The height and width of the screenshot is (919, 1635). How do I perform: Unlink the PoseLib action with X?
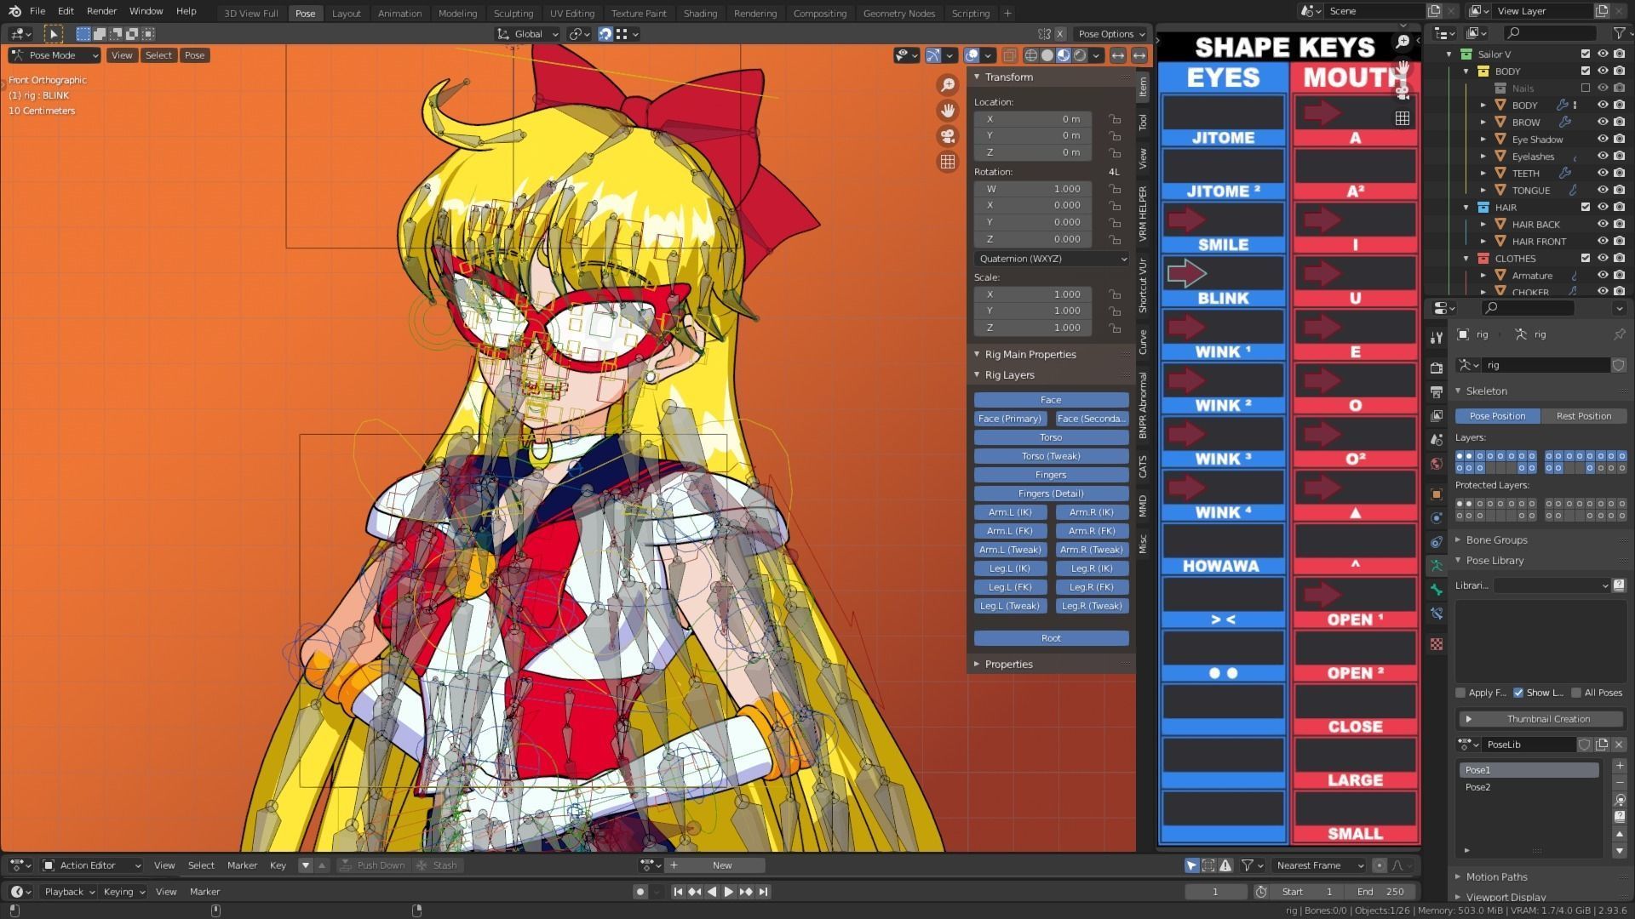(x=1619, y=745)
